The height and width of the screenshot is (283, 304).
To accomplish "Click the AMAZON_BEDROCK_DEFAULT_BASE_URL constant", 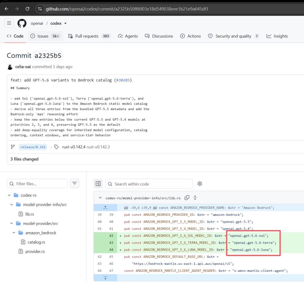I will point(174,257).
